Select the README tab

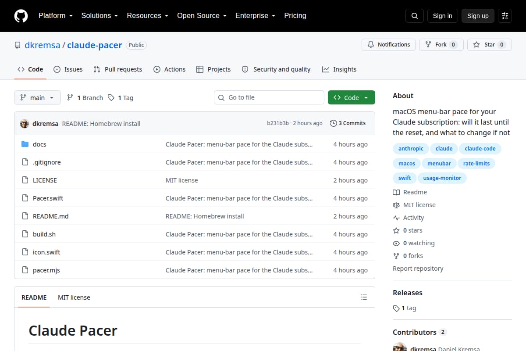click(x=34, y=297)
